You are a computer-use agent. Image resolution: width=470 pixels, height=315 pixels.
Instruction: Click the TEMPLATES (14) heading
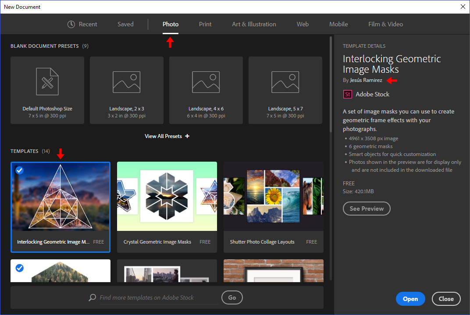pos(30,151)
